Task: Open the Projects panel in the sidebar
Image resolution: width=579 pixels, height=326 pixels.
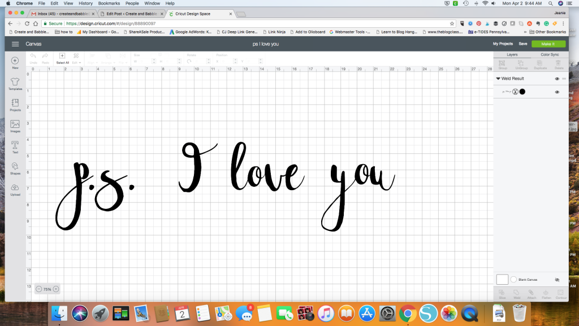Action: [15, 105]
